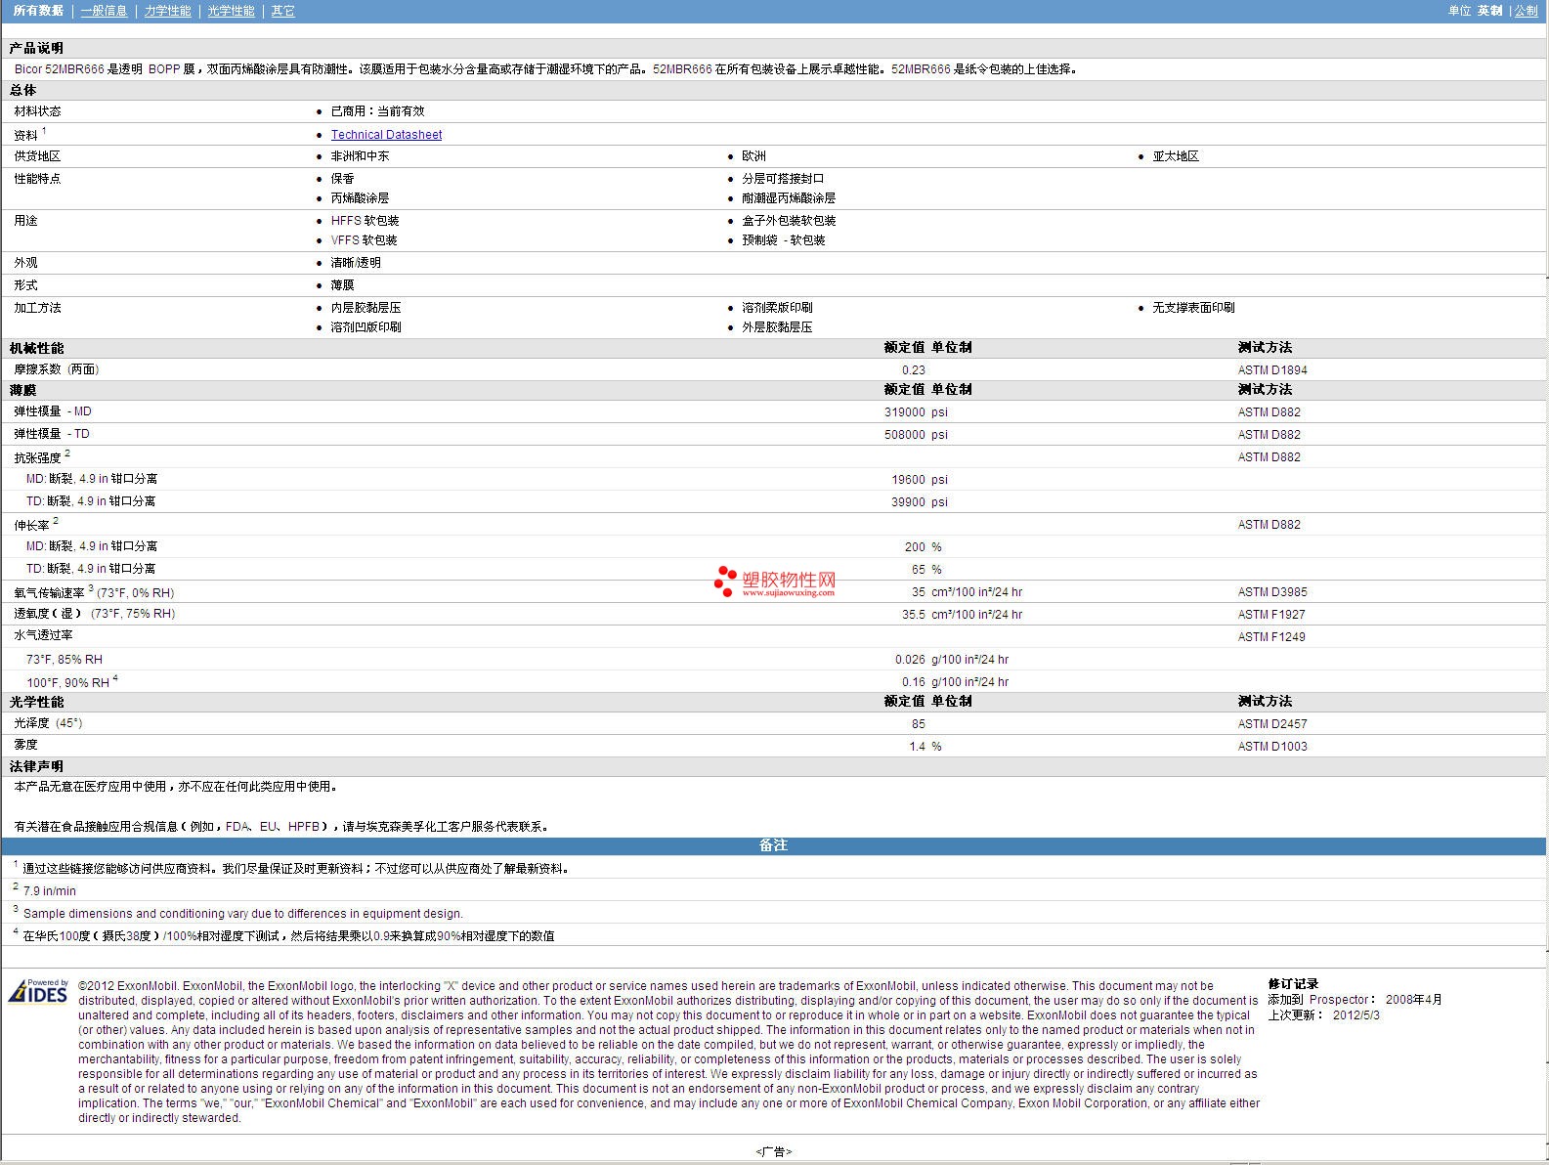
Task: Click the 产品说明 section heading
Action: 36,48
